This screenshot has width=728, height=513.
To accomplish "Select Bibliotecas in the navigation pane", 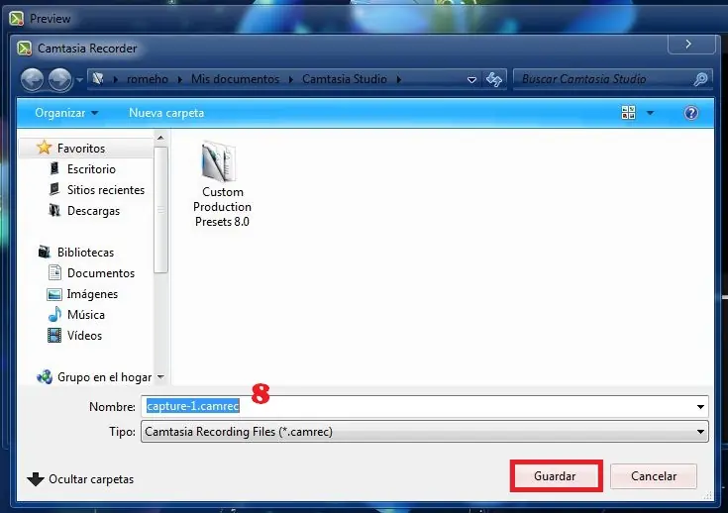I will point(85,253).
